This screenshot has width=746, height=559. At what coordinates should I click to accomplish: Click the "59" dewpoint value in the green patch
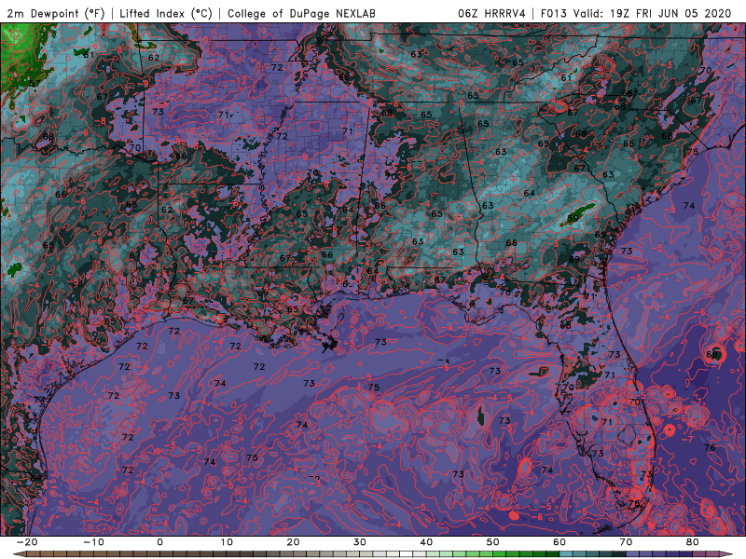(573, 219)
